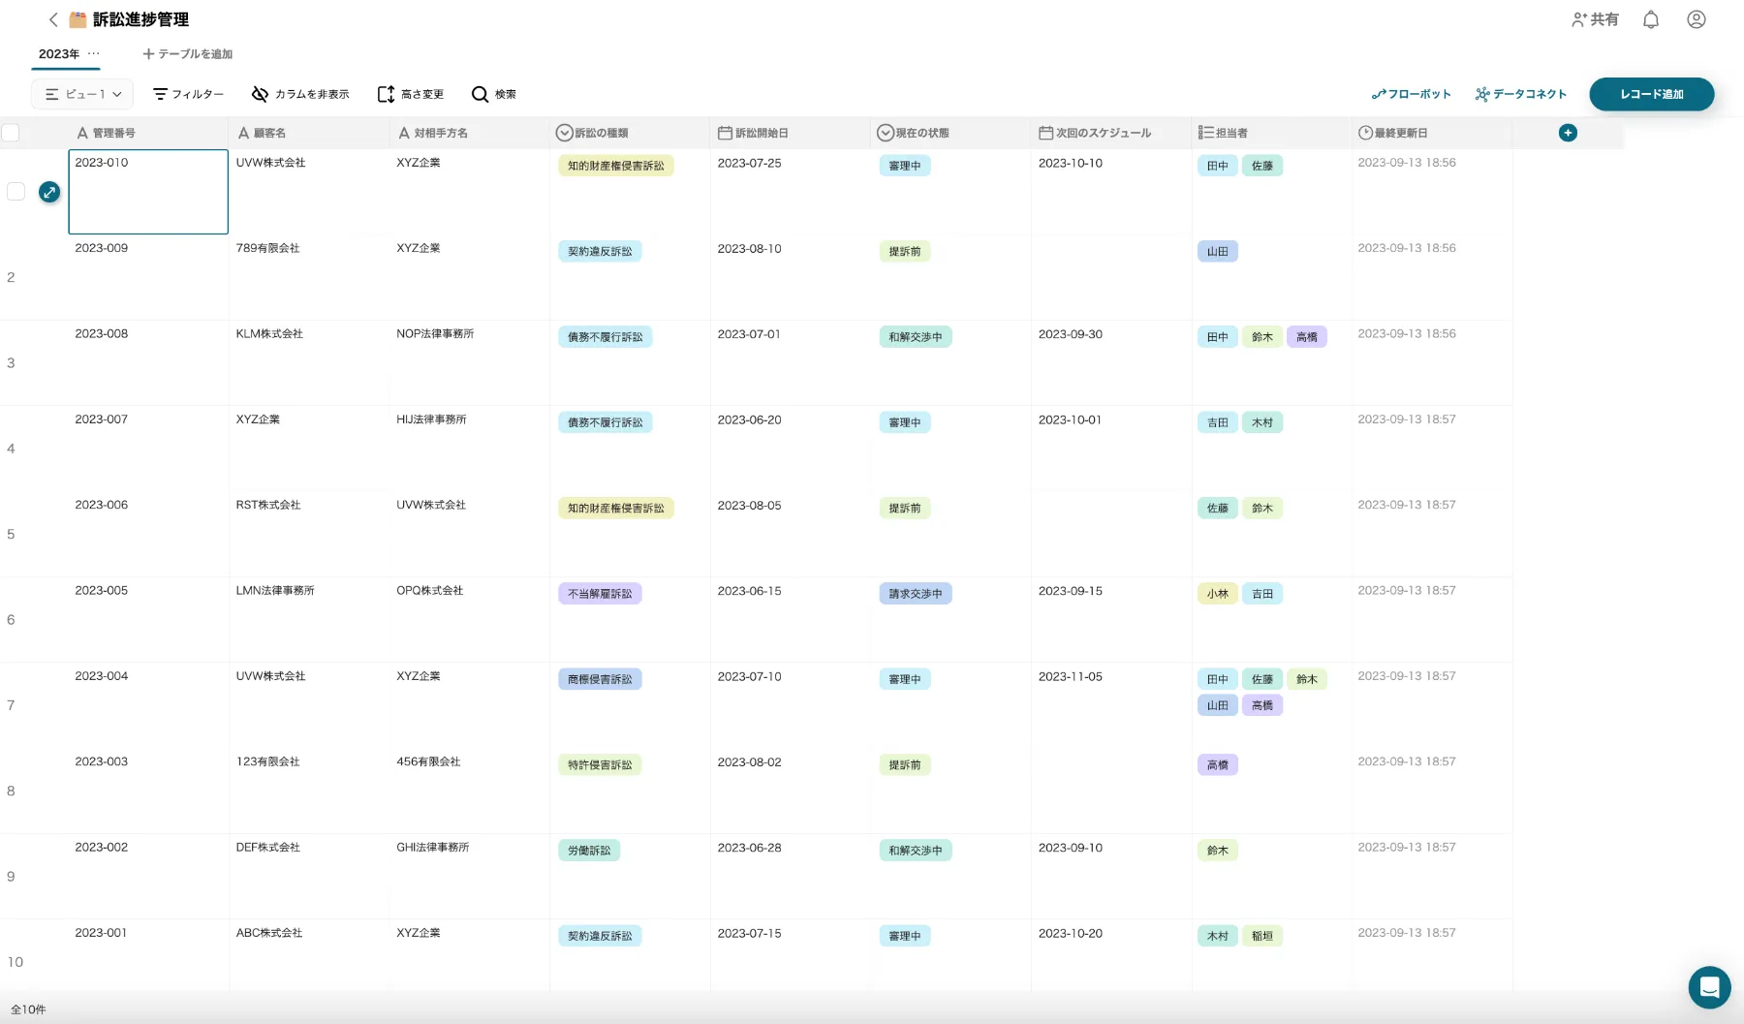Click the 審理中 status in row 2023-007
Image resolution: width=1744 pixels, height=1024 pixels.
point(905,422)
